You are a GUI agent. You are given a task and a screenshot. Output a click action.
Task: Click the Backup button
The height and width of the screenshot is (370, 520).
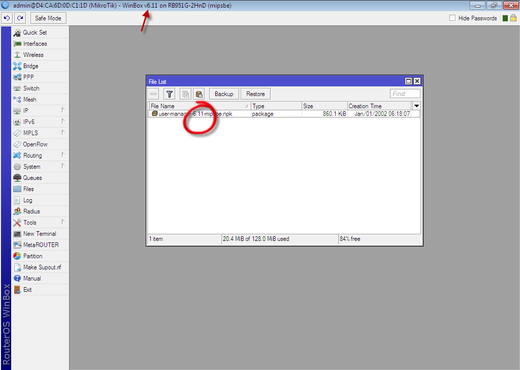pyautogui.click(x=224, y=94)
